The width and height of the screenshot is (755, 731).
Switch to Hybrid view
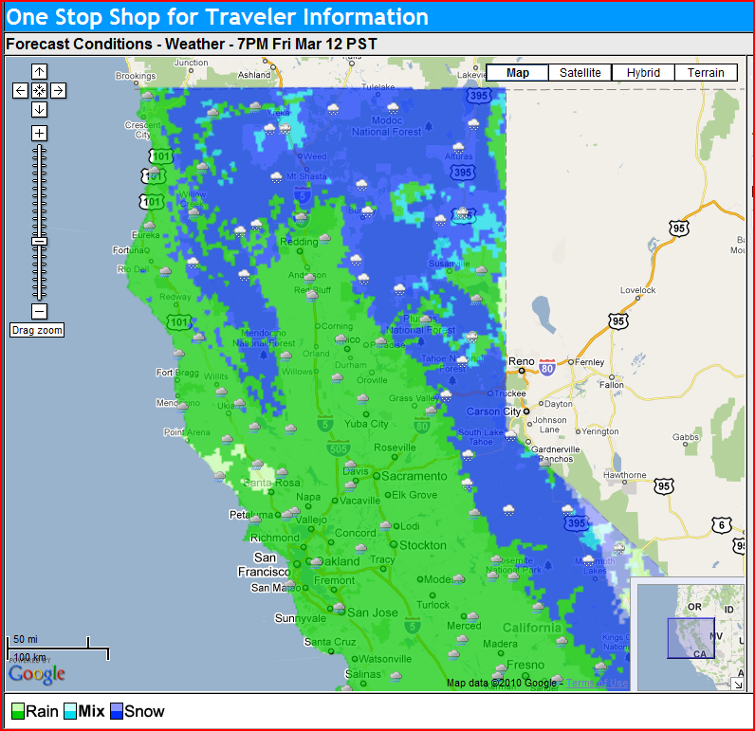(643, 73)
